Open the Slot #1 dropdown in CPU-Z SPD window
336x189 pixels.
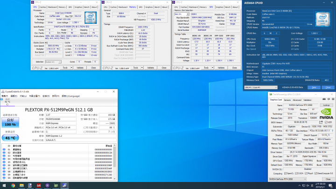tap(182, 14)
